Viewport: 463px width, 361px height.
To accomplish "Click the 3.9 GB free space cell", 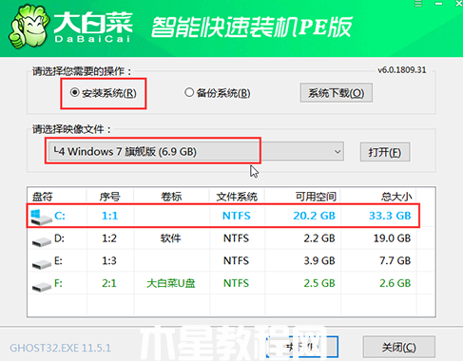I will tap(319, 260).
